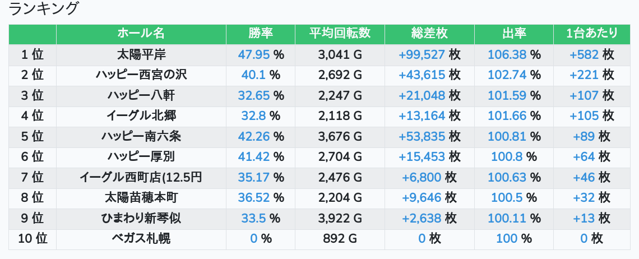
Task: Open the 太陽平岸 hall entry
Action: (x=141, y=54)
